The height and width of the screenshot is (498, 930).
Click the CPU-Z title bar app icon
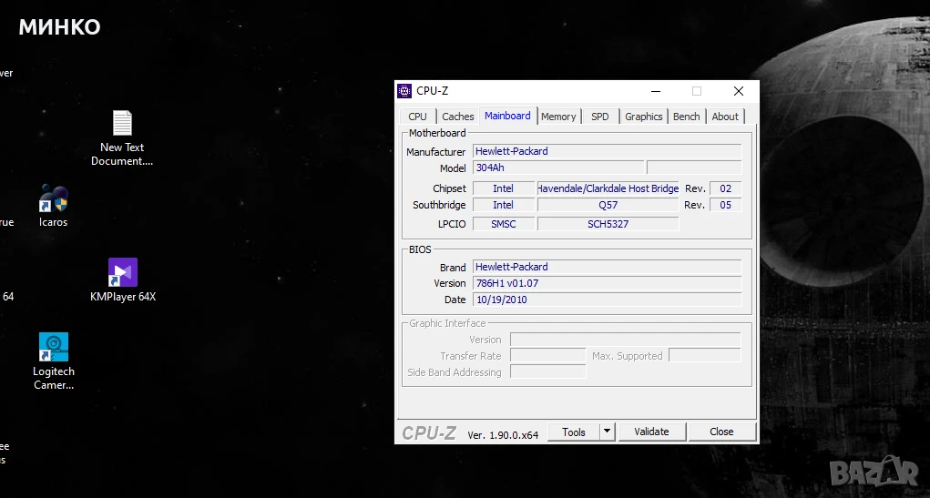pos(404,91)
